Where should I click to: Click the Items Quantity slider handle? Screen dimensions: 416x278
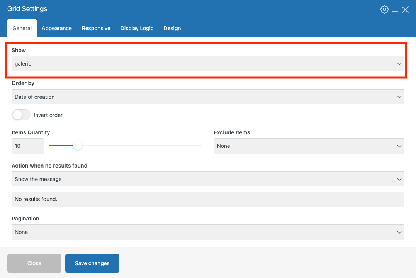coord(78,146)
